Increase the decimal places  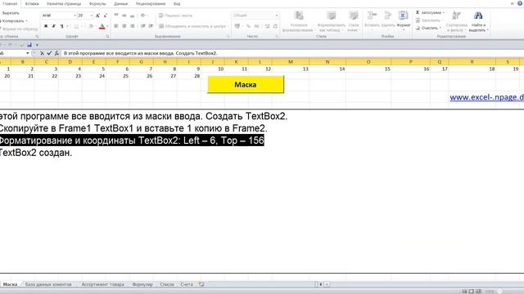(x=268, y=26)
